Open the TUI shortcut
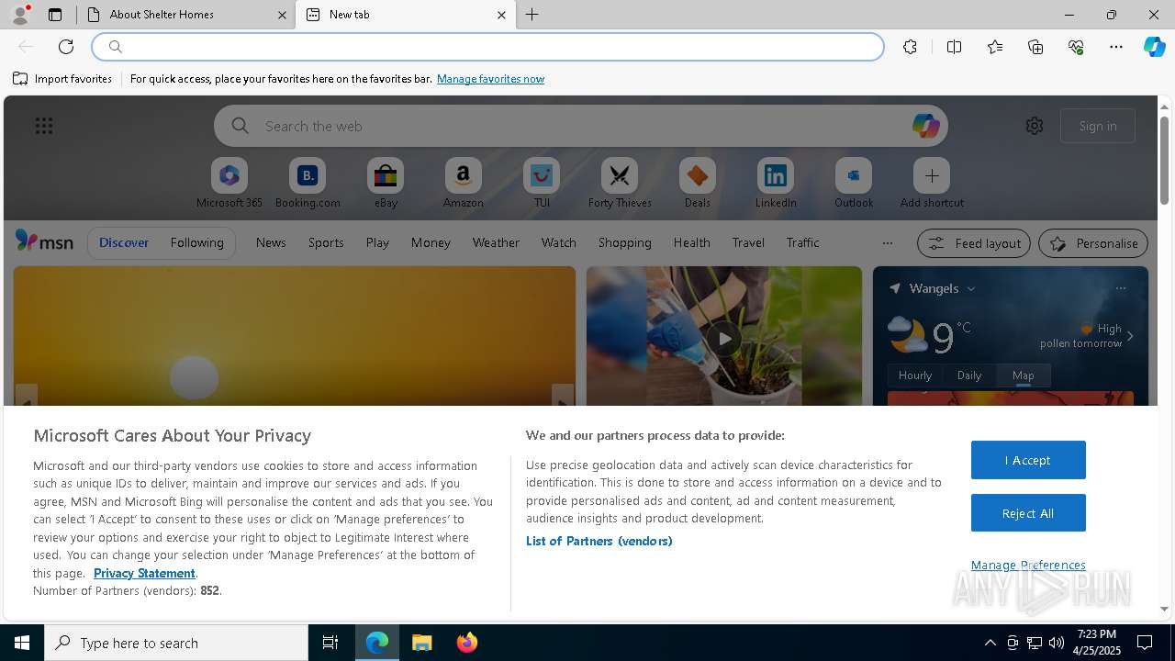The image size is (1175, 661). point(542,183)
